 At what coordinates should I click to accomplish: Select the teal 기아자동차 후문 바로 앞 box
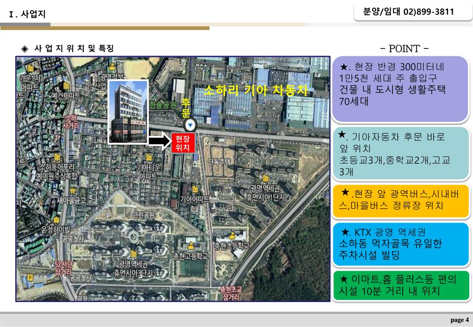[400, 153]
